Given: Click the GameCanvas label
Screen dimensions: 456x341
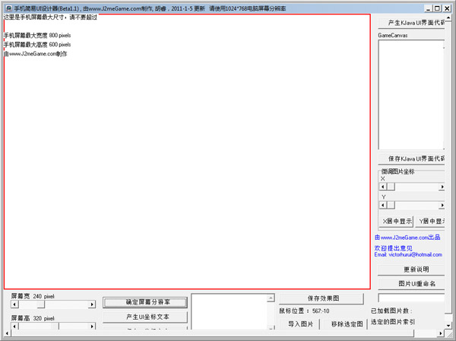Looking at the screenshot, I should 393,35.
